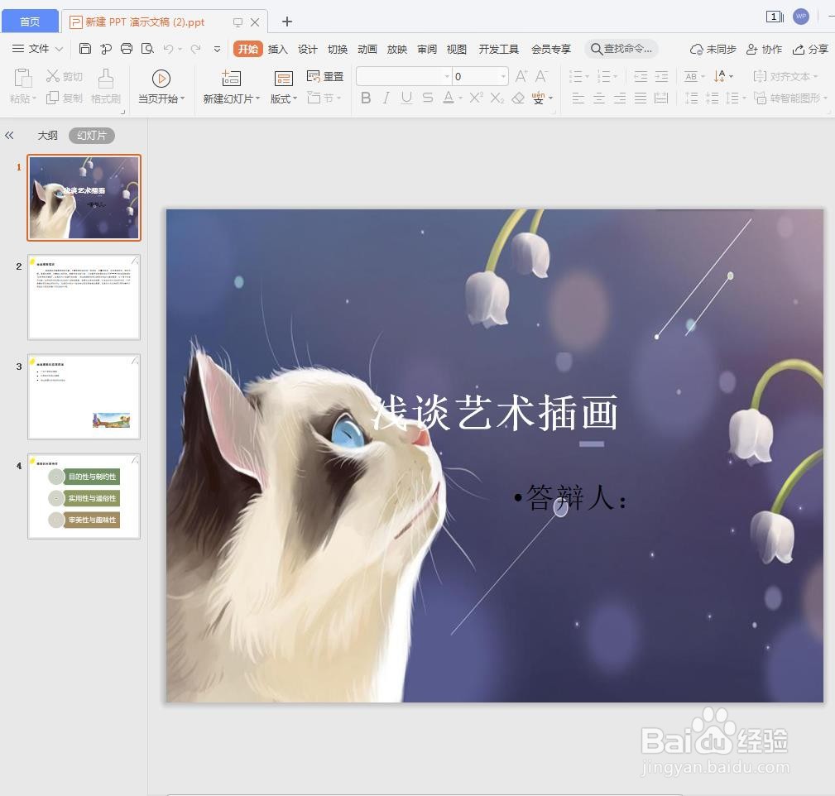Image resolution: width=835 pixels, height=796 pixels.
Task: Open the font color dropdown arrow
Action: point(461,98)
